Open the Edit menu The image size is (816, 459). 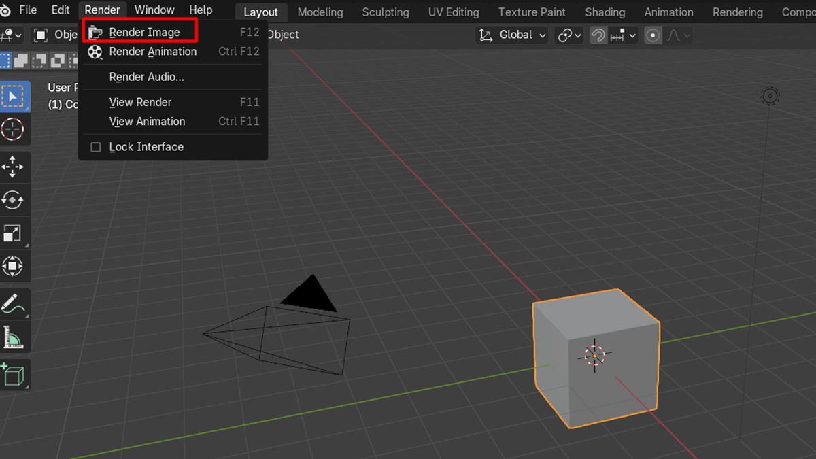click(x=61, y=10)
